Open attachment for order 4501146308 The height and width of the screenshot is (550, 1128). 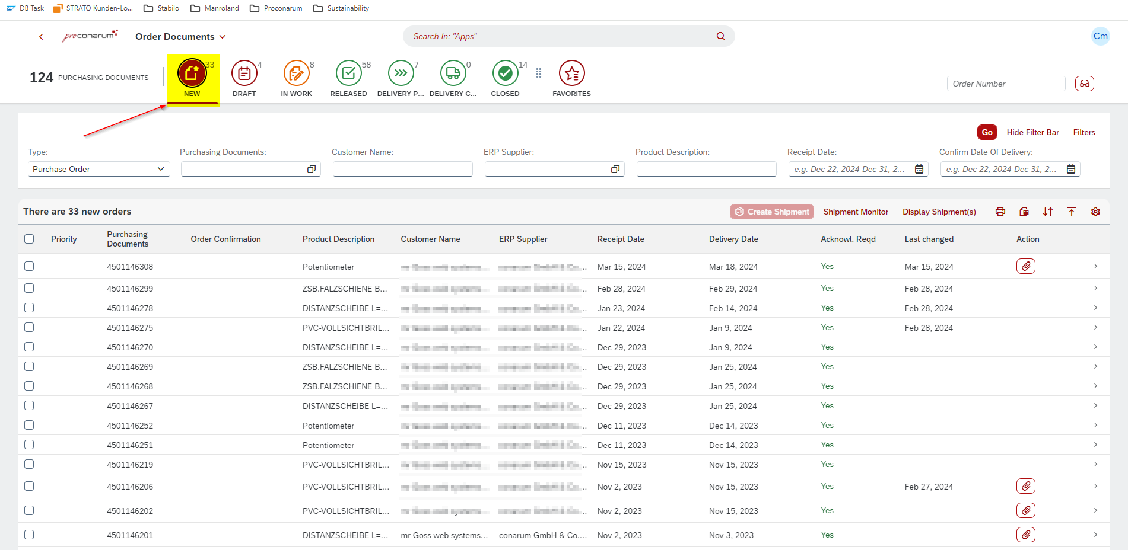tap(1025, 267)
